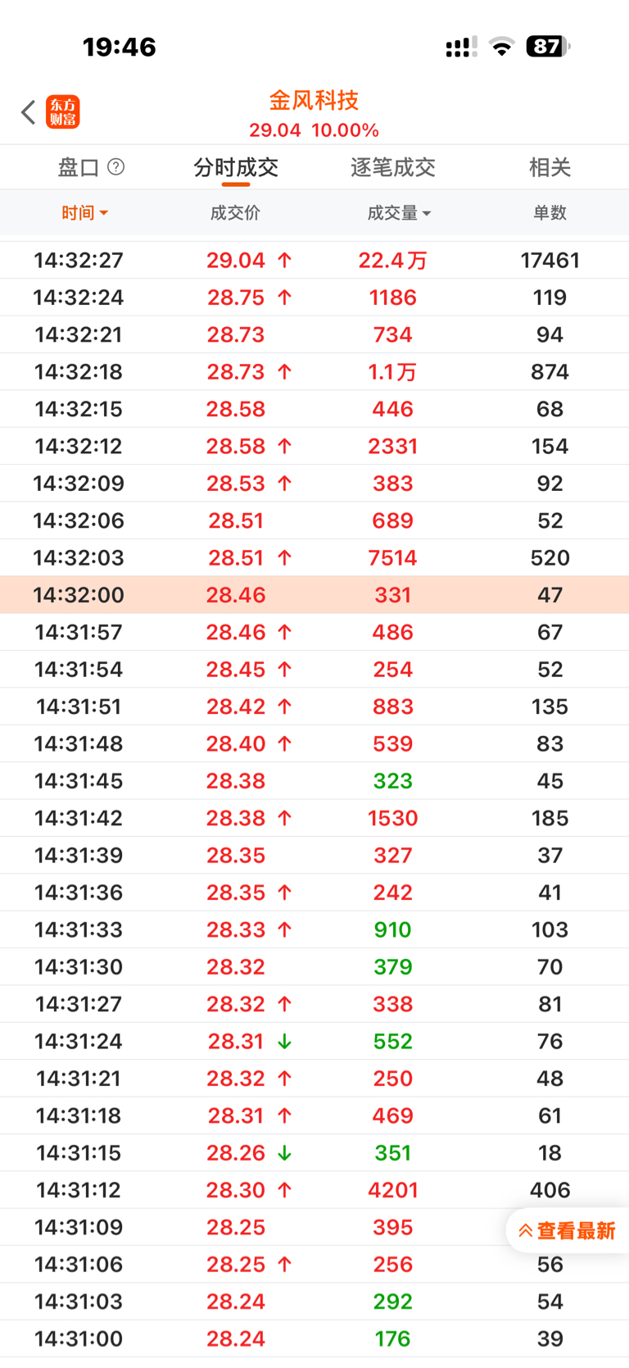Select the 分时成交 tab
This screenshot has height=1368, width=629.
(x=236, y=168)
